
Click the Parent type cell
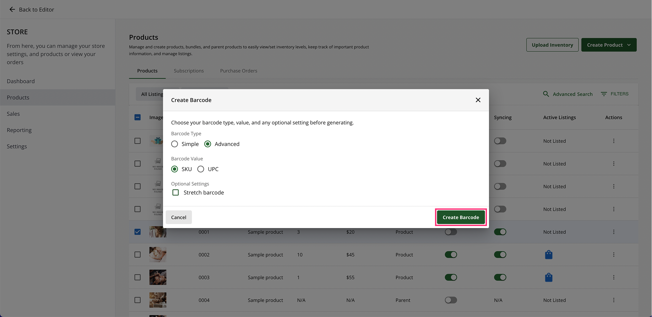tap(403, 300)
